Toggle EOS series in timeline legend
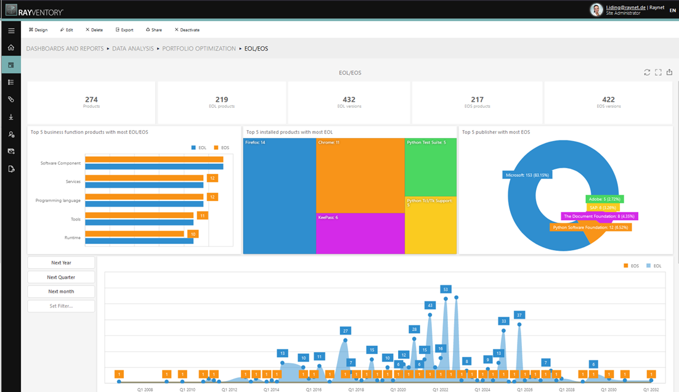 click(x=630, y=266)
